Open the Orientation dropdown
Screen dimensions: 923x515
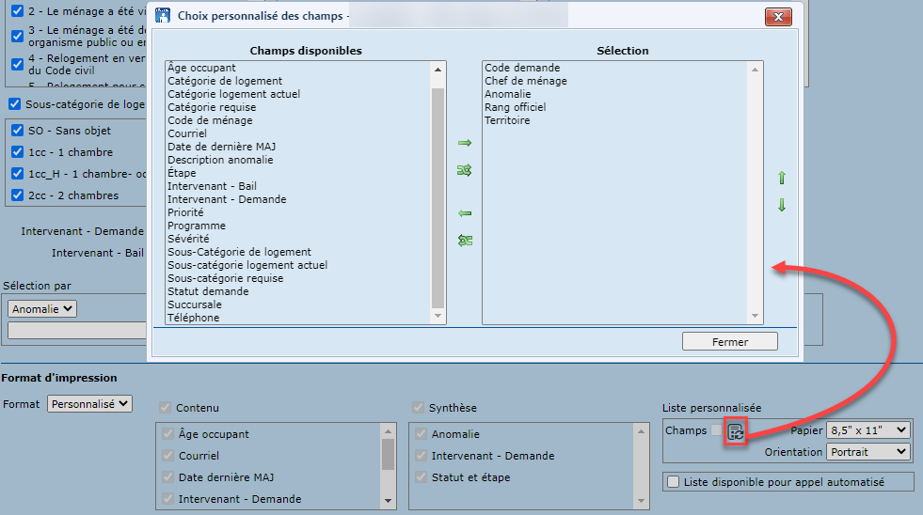click(x=867, y=452)
